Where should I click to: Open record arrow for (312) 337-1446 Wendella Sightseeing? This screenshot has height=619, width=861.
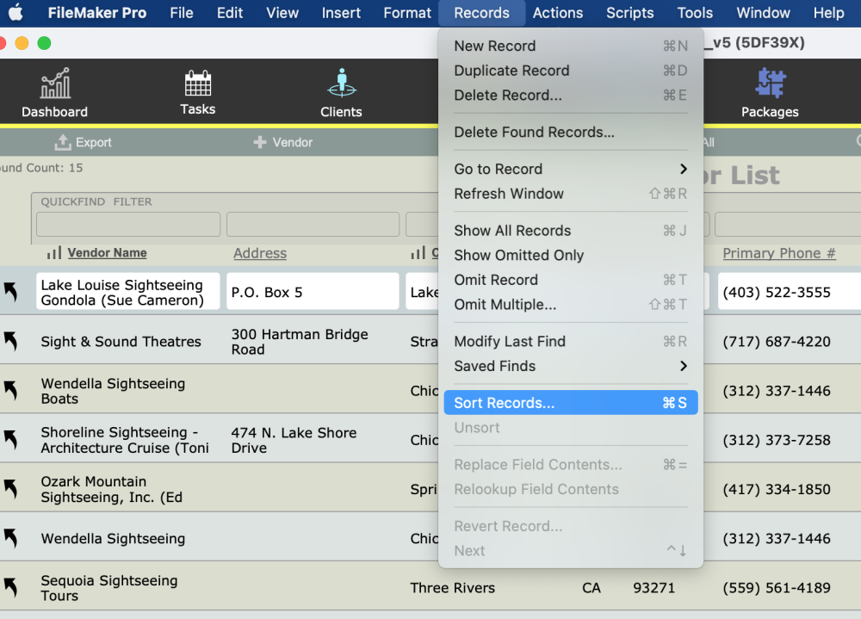click(10, 538)
